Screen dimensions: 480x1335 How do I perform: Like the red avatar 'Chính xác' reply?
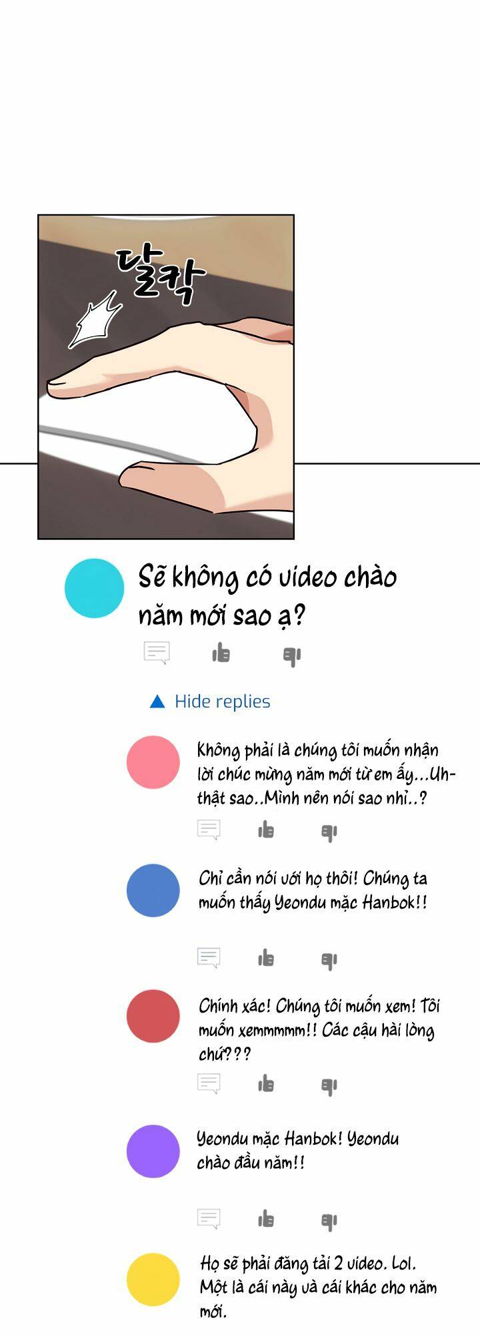click(x=266, y=1083)
